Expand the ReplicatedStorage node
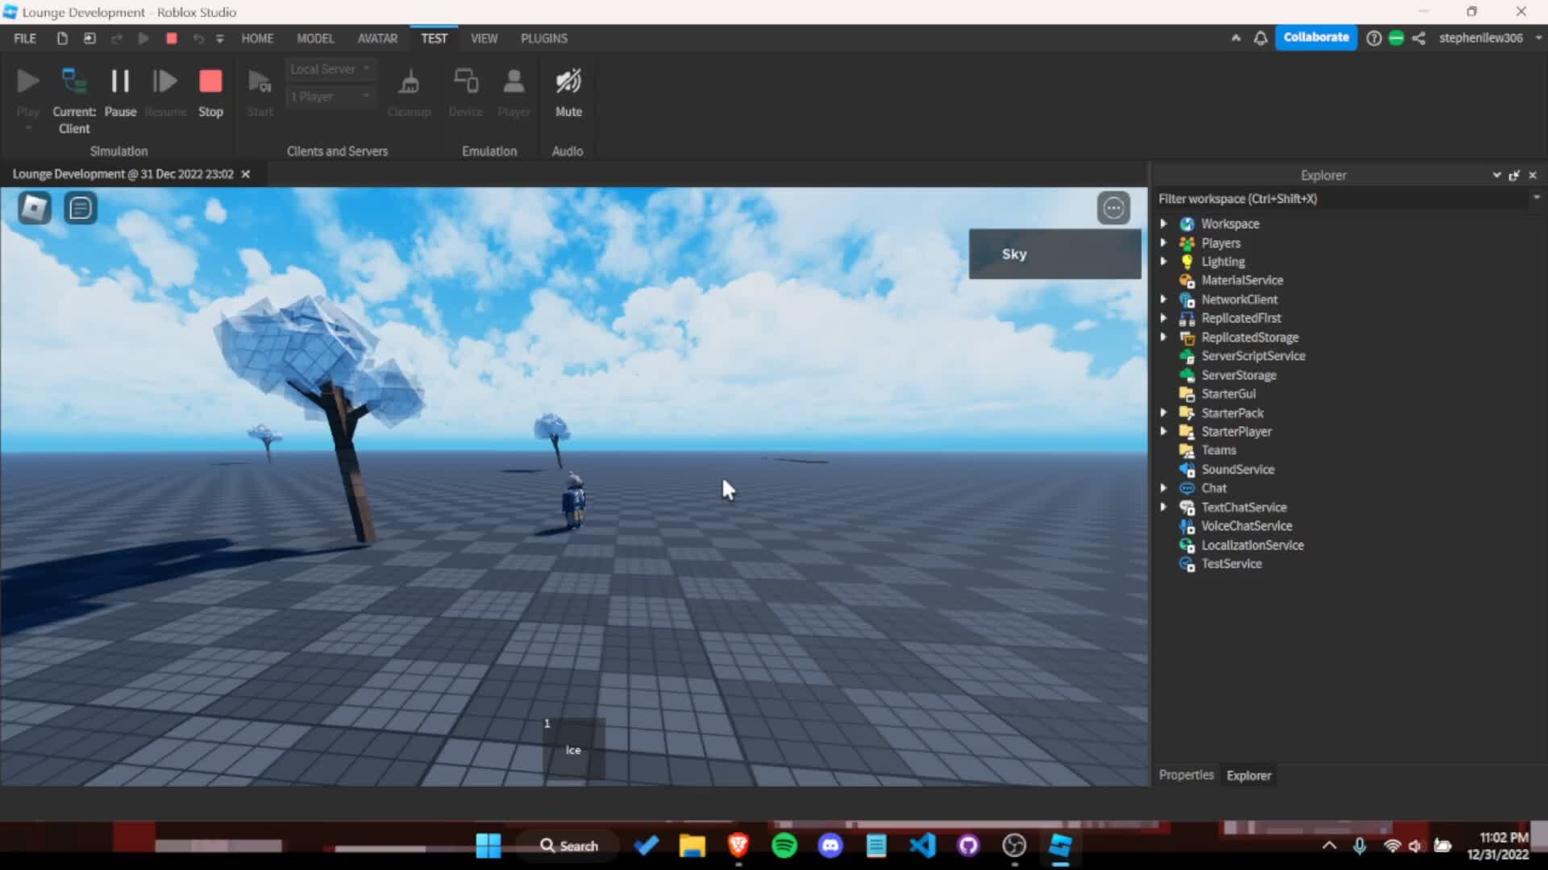The image size is (1548, 870). [1163, 338]
